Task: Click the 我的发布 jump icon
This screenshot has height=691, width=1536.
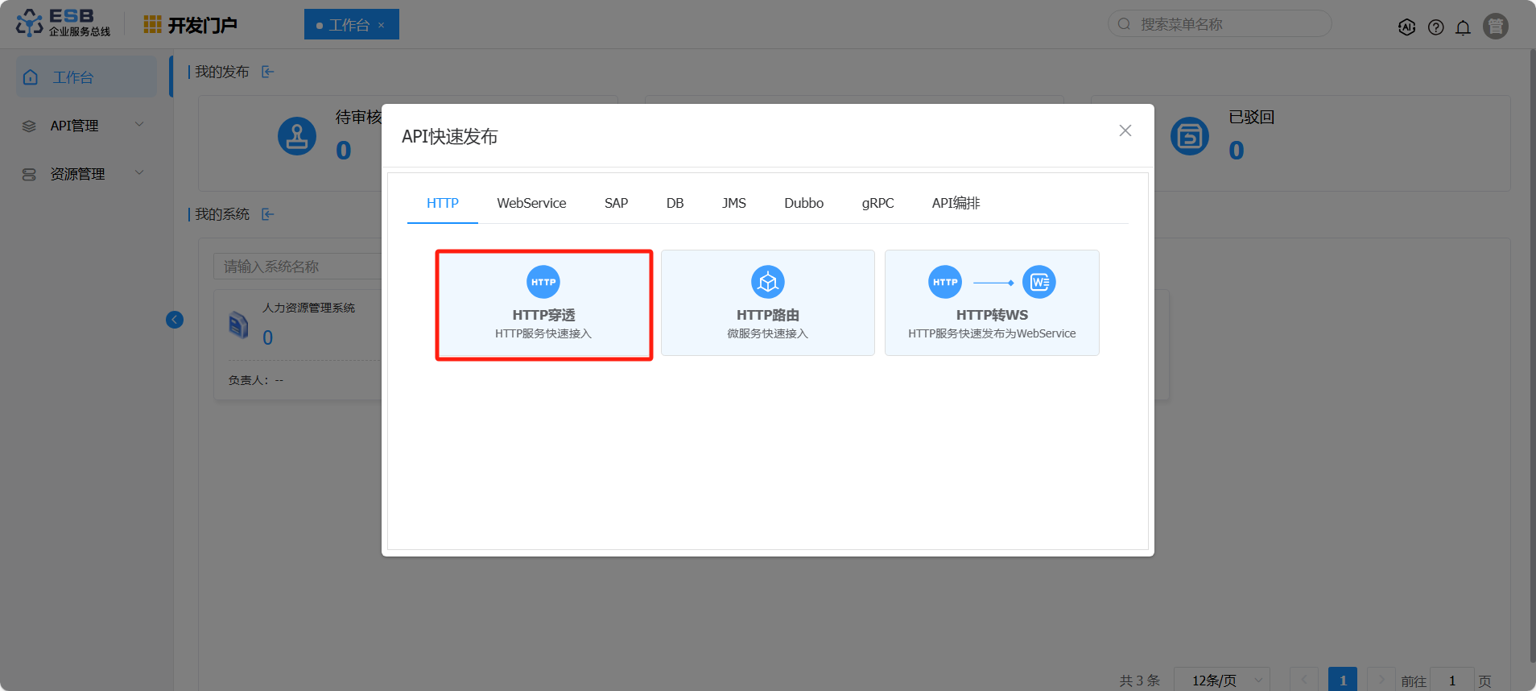Action: (268, 72)
